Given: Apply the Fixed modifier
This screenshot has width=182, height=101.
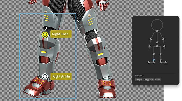Looking at the screenshot, I should [157, 80].
